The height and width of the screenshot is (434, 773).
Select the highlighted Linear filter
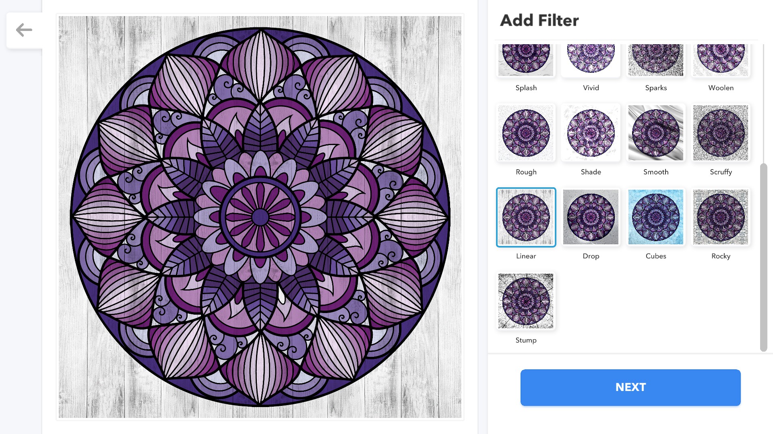click(526, 217)
